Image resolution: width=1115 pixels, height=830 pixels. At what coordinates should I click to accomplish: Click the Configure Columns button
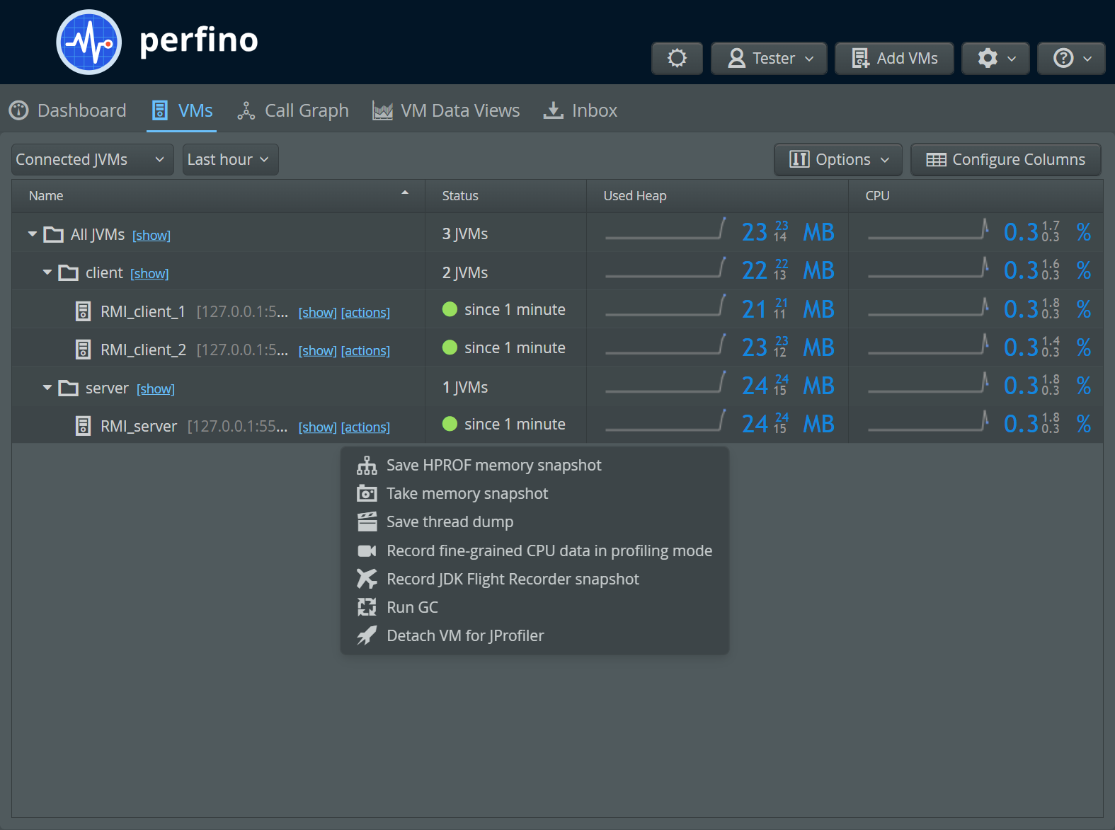1005,160
